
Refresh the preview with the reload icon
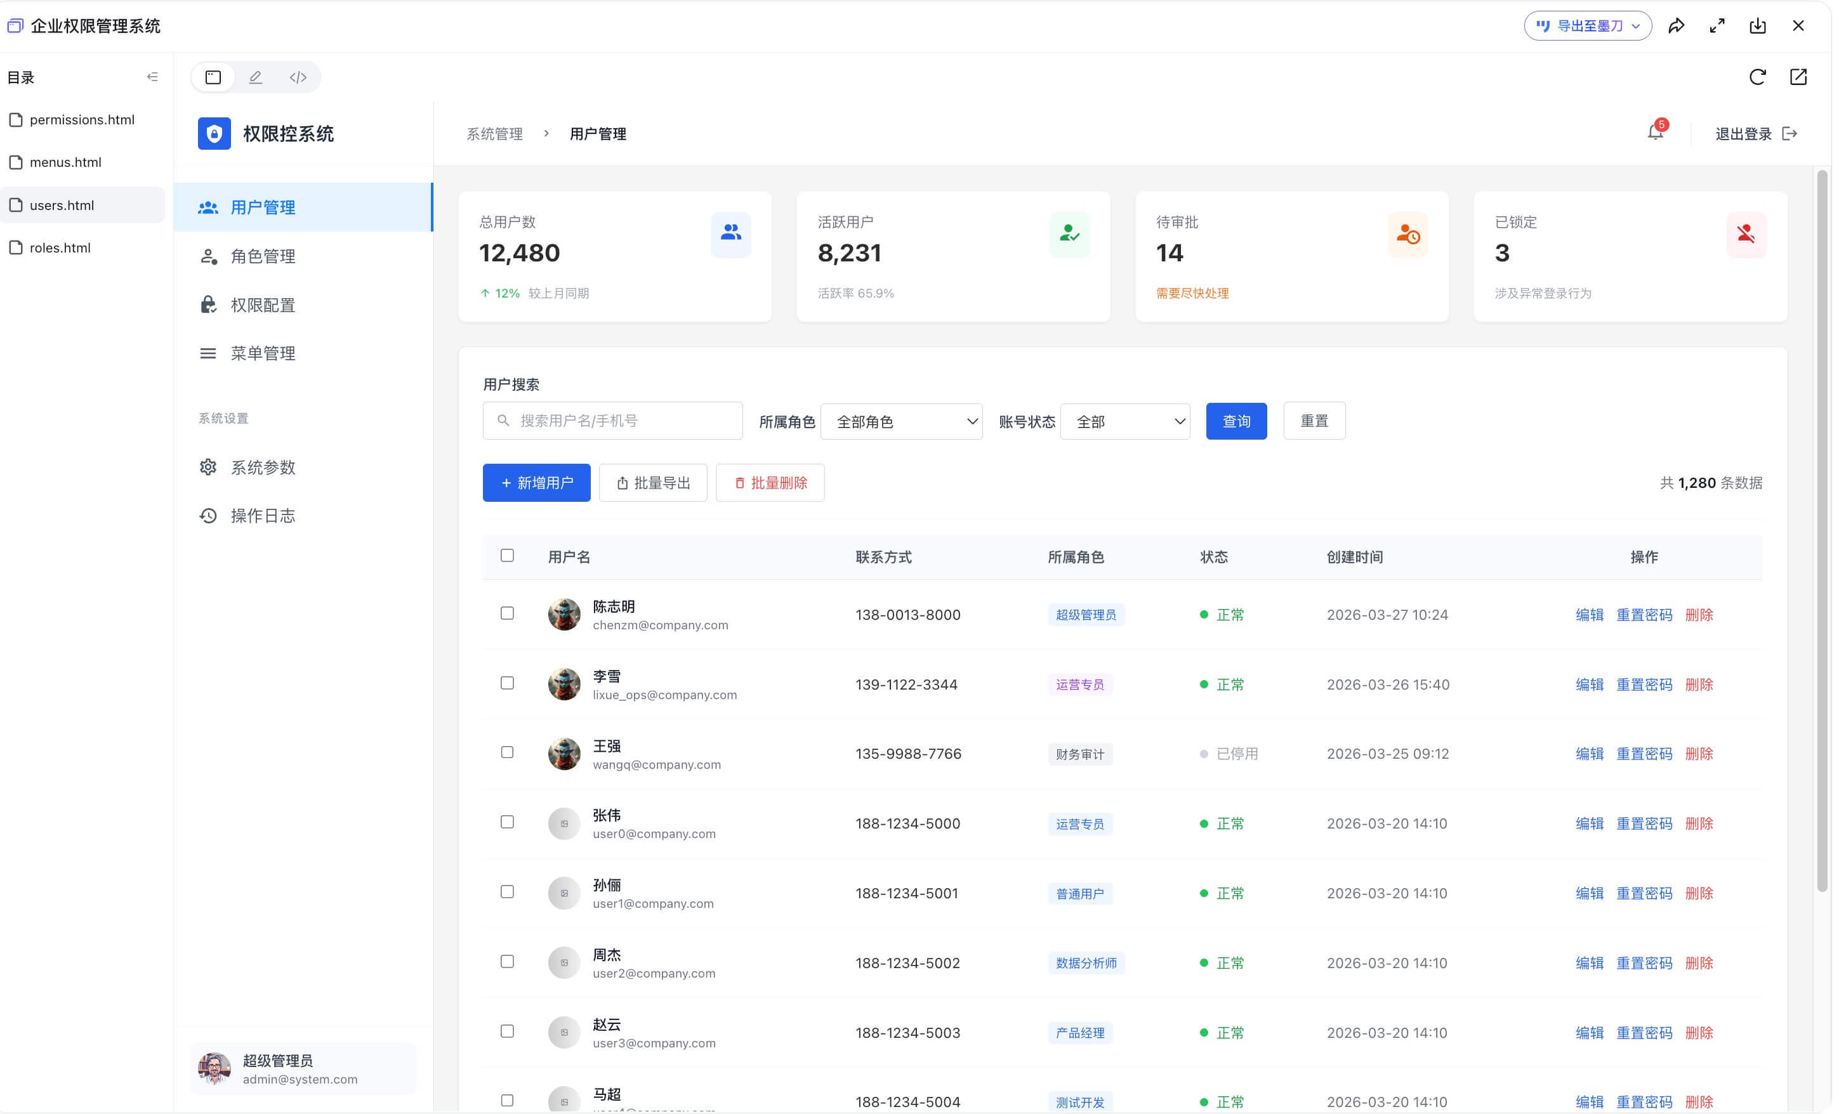coord(1758,77)
